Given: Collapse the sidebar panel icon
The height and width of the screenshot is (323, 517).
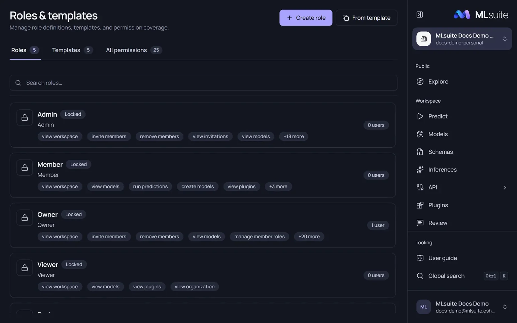Looking at the screenshot, I should (x=420, y=14).
